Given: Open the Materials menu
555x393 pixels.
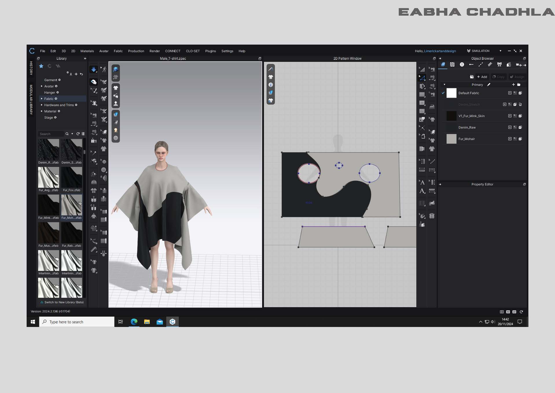Looking at the screenshot, I should [x=87, y=51].
